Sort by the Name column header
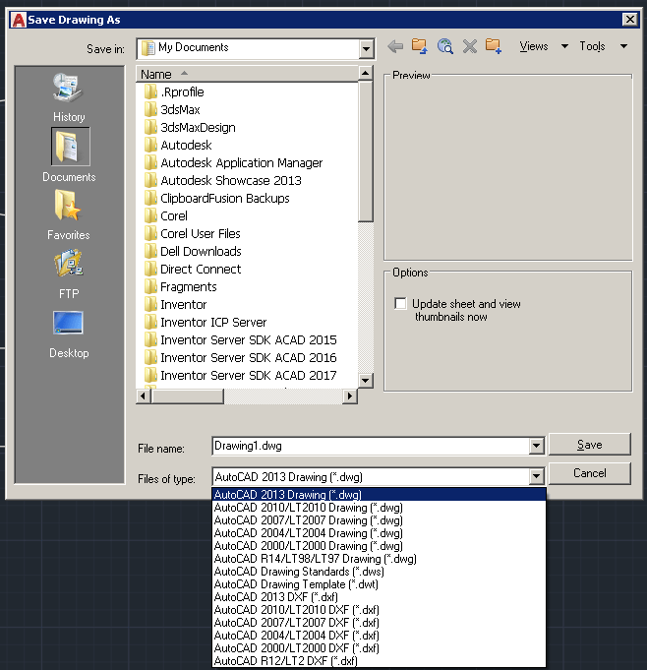The image size is (647, 670). pos(247,74)
